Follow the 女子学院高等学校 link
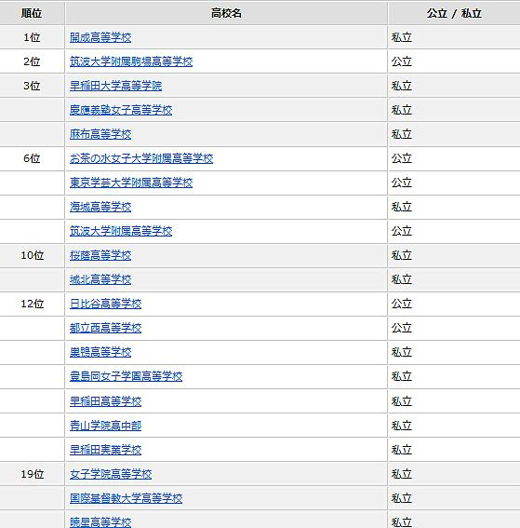Image resolution: width=520 pixels, height=528 pixels. click(x=111, y=475)
